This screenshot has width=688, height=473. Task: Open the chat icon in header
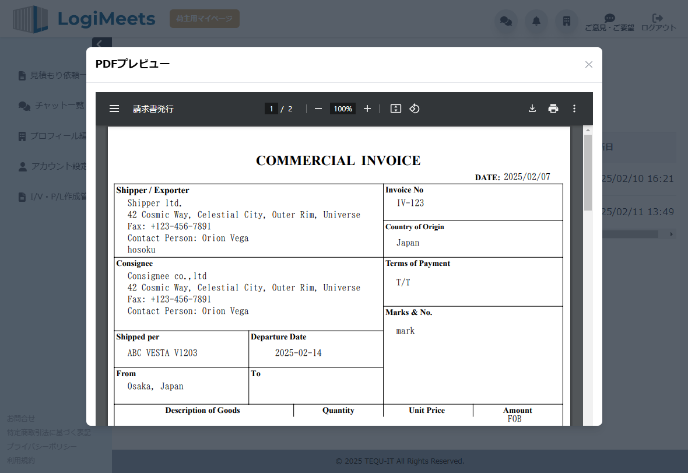click(506, 20)
